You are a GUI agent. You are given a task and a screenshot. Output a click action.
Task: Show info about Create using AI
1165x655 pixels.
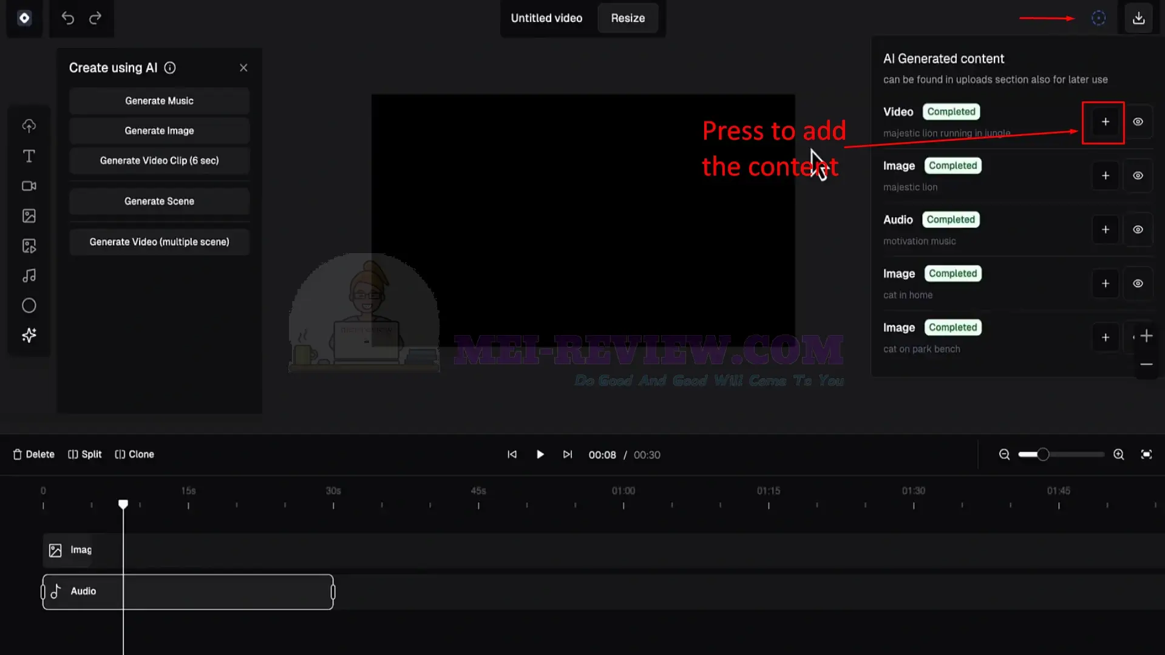pyautogui.click(x=170, y=68)
